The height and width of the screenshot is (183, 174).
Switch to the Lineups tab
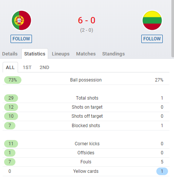(x=61, y=54)
